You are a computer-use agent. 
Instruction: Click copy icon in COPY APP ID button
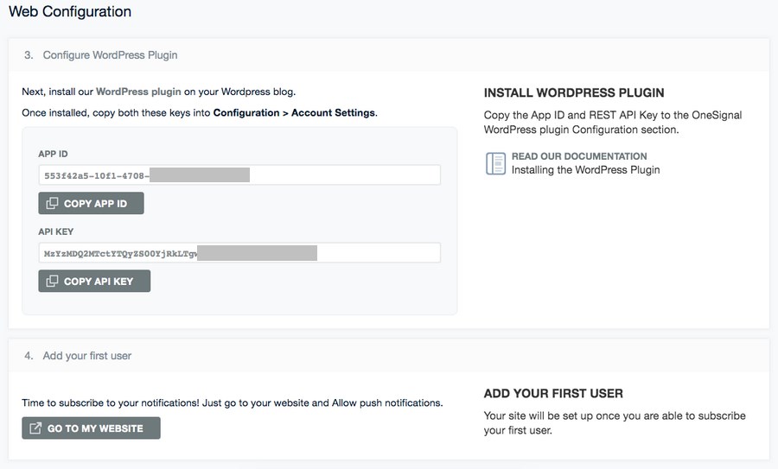coord(52,203)
